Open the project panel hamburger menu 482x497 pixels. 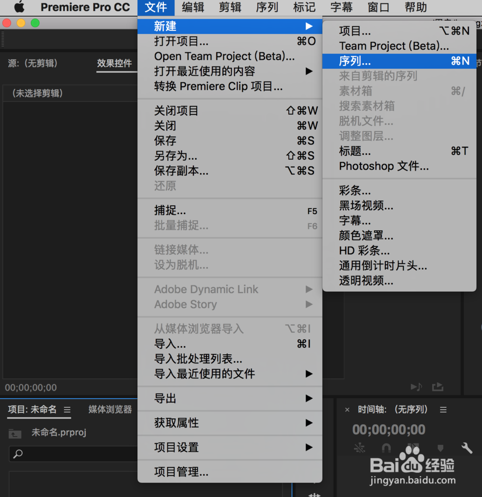point(67,410)
